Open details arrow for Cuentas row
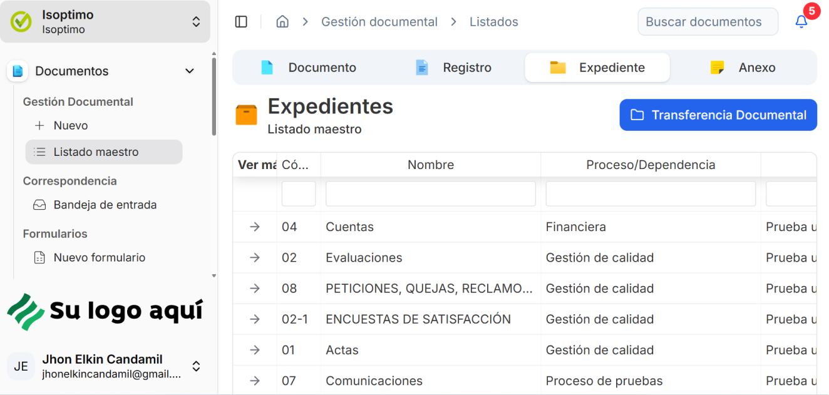829x395 pixels. 255,227
